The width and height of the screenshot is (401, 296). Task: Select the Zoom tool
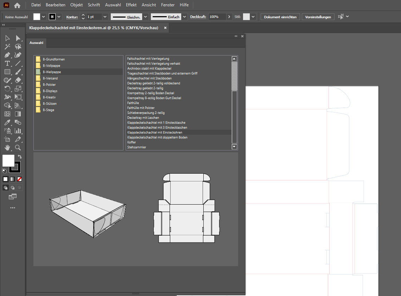(x=18, y=148)
